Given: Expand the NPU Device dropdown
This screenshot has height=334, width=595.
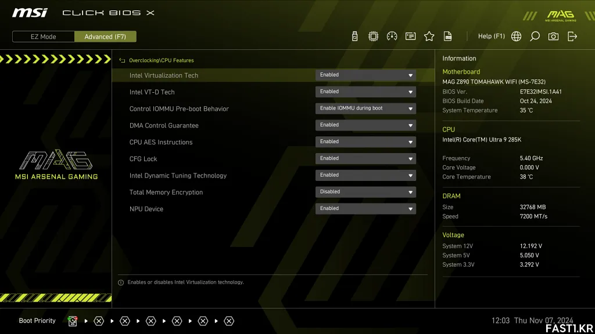Looking at the screenshot, I should 365,208.
